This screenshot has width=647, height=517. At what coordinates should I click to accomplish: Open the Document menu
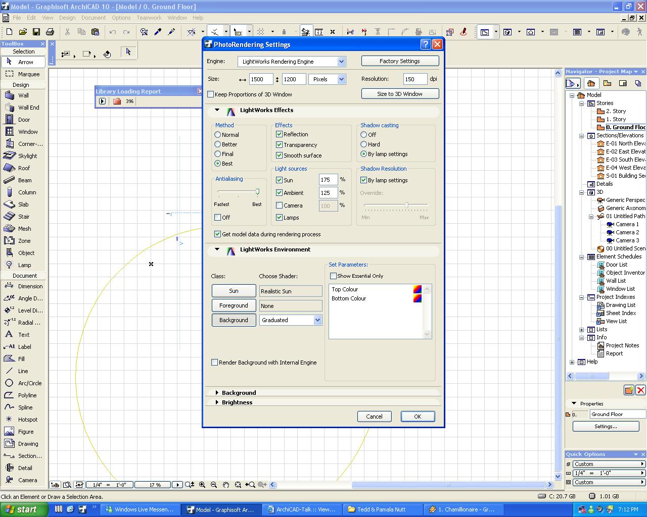click(94, 18)
